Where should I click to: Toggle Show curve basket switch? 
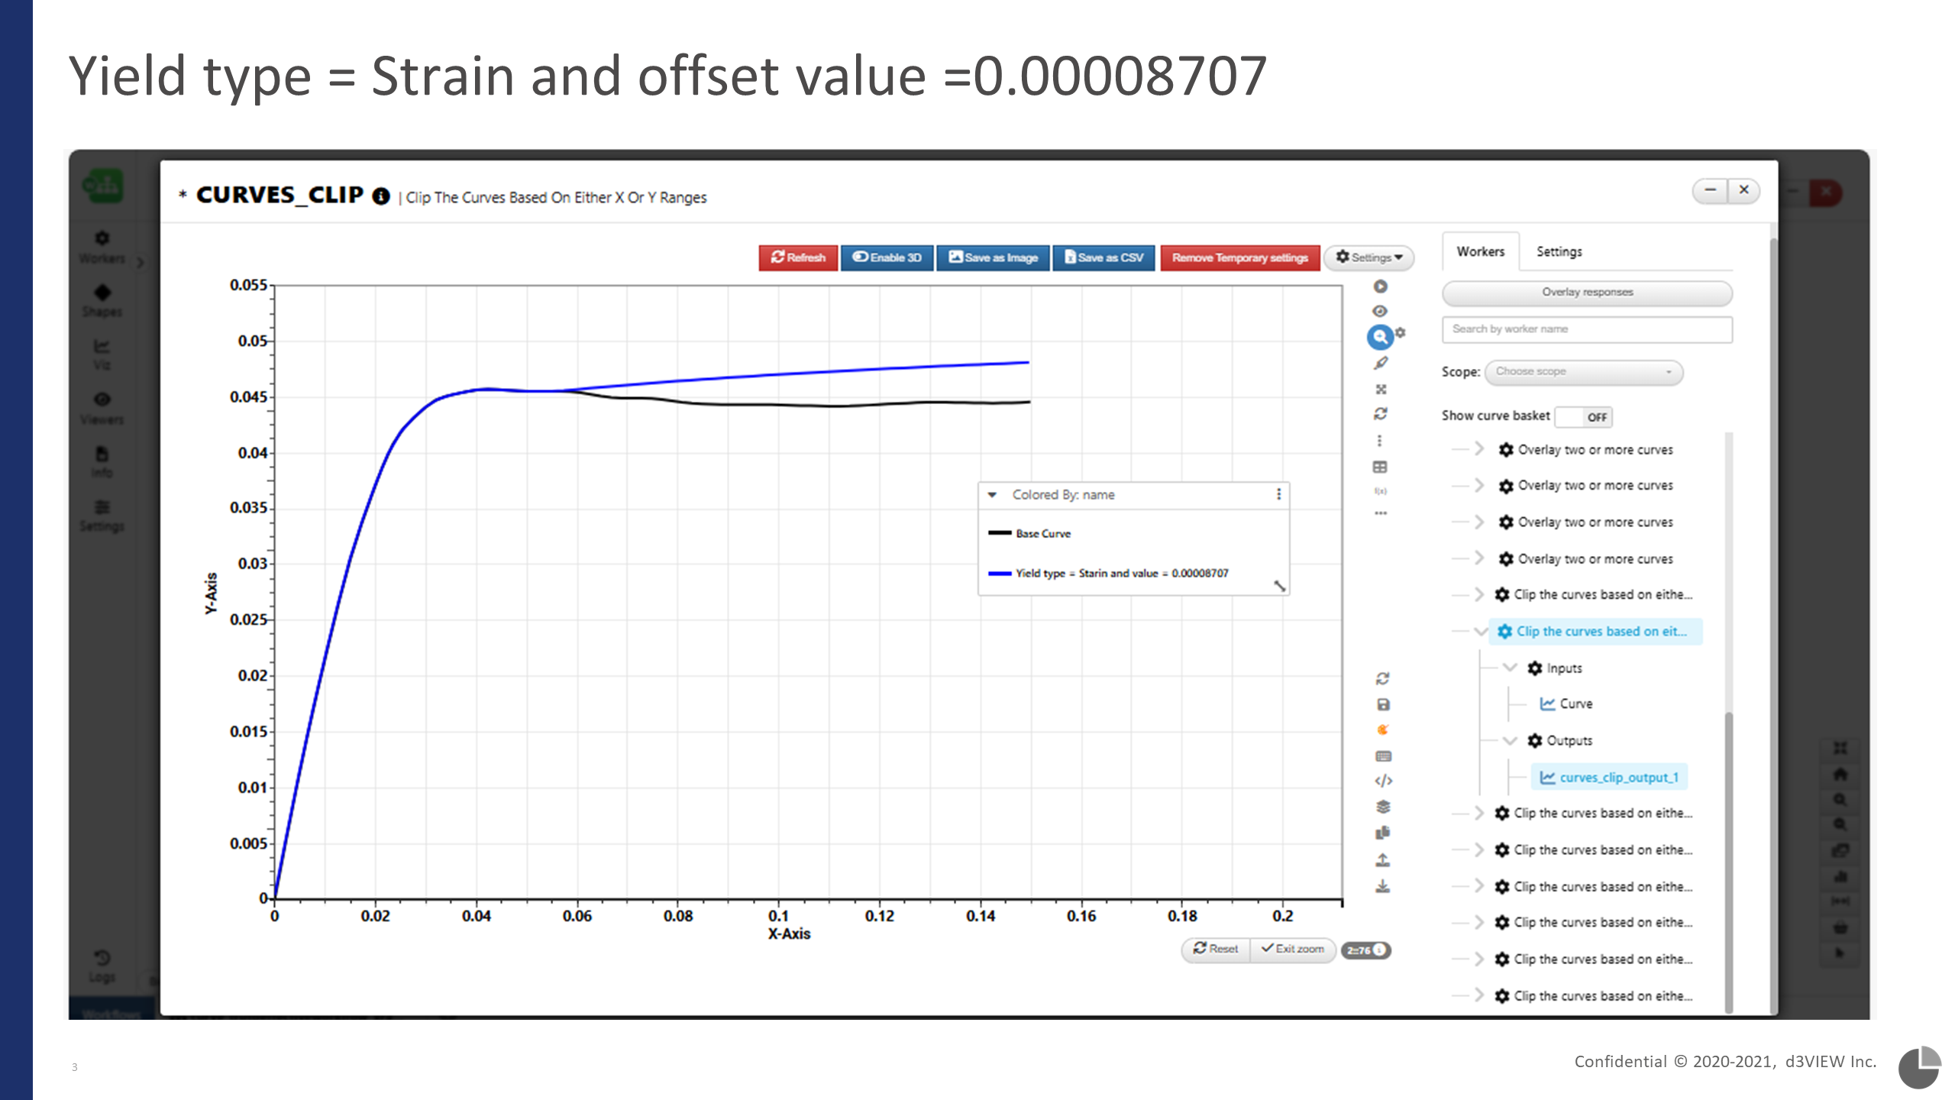tap(1584, 417)
